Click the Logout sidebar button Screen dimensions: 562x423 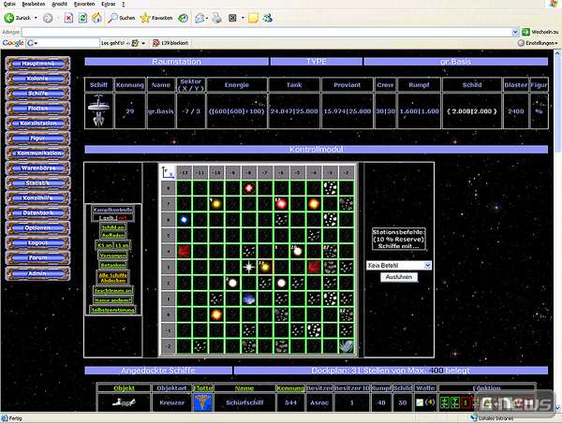pos(37,242)
